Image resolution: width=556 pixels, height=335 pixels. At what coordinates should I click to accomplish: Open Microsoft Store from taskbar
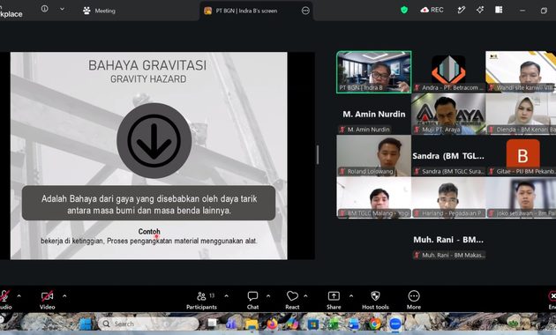313,324
